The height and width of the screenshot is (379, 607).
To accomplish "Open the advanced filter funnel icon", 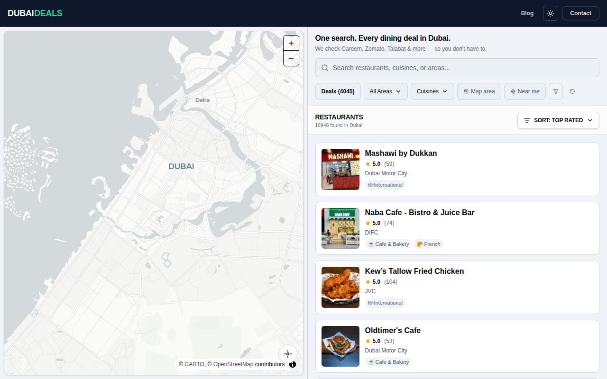I will [x=556, y=91].
